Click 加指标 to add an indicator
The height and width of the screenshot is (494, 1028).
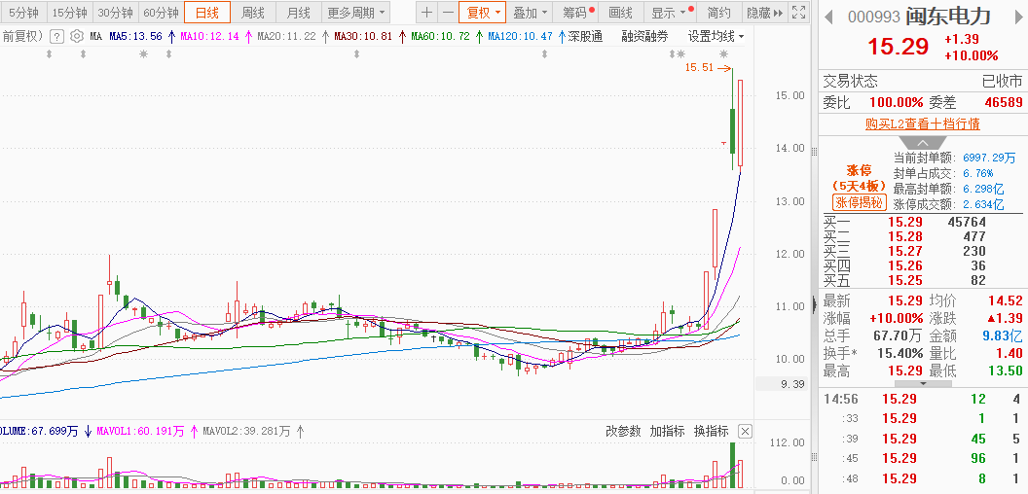pyautogui.click(x=667, y=431)
